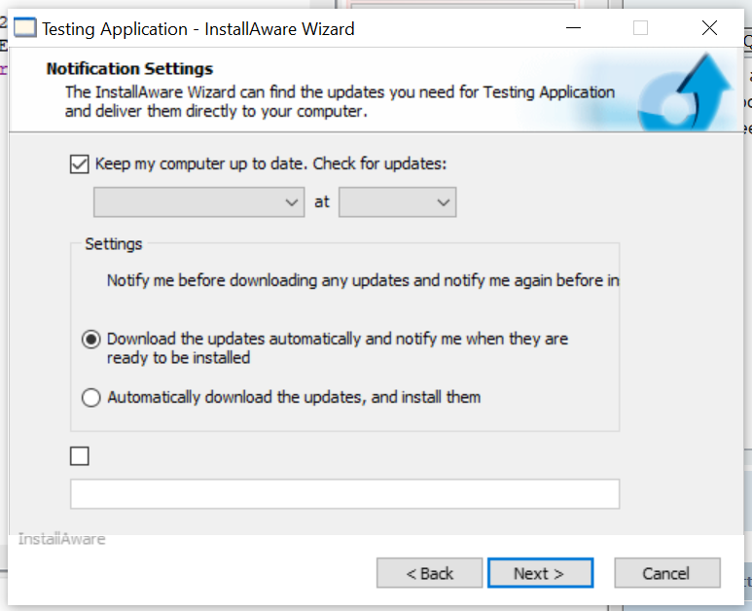Image resolution: width=752 pixels, height=611 pixels.
Task: Click the empty text field at the bottom
Action: point(344,494)
